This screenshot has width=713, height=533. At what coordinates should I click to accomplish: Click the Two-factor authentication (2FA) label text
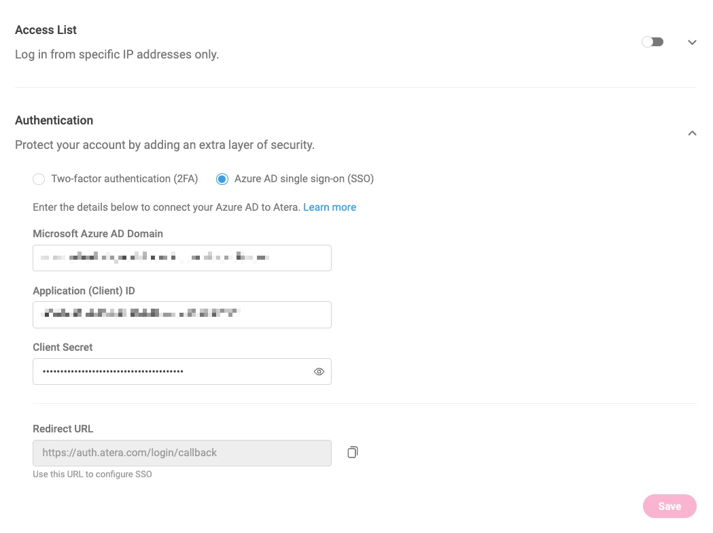124,179
